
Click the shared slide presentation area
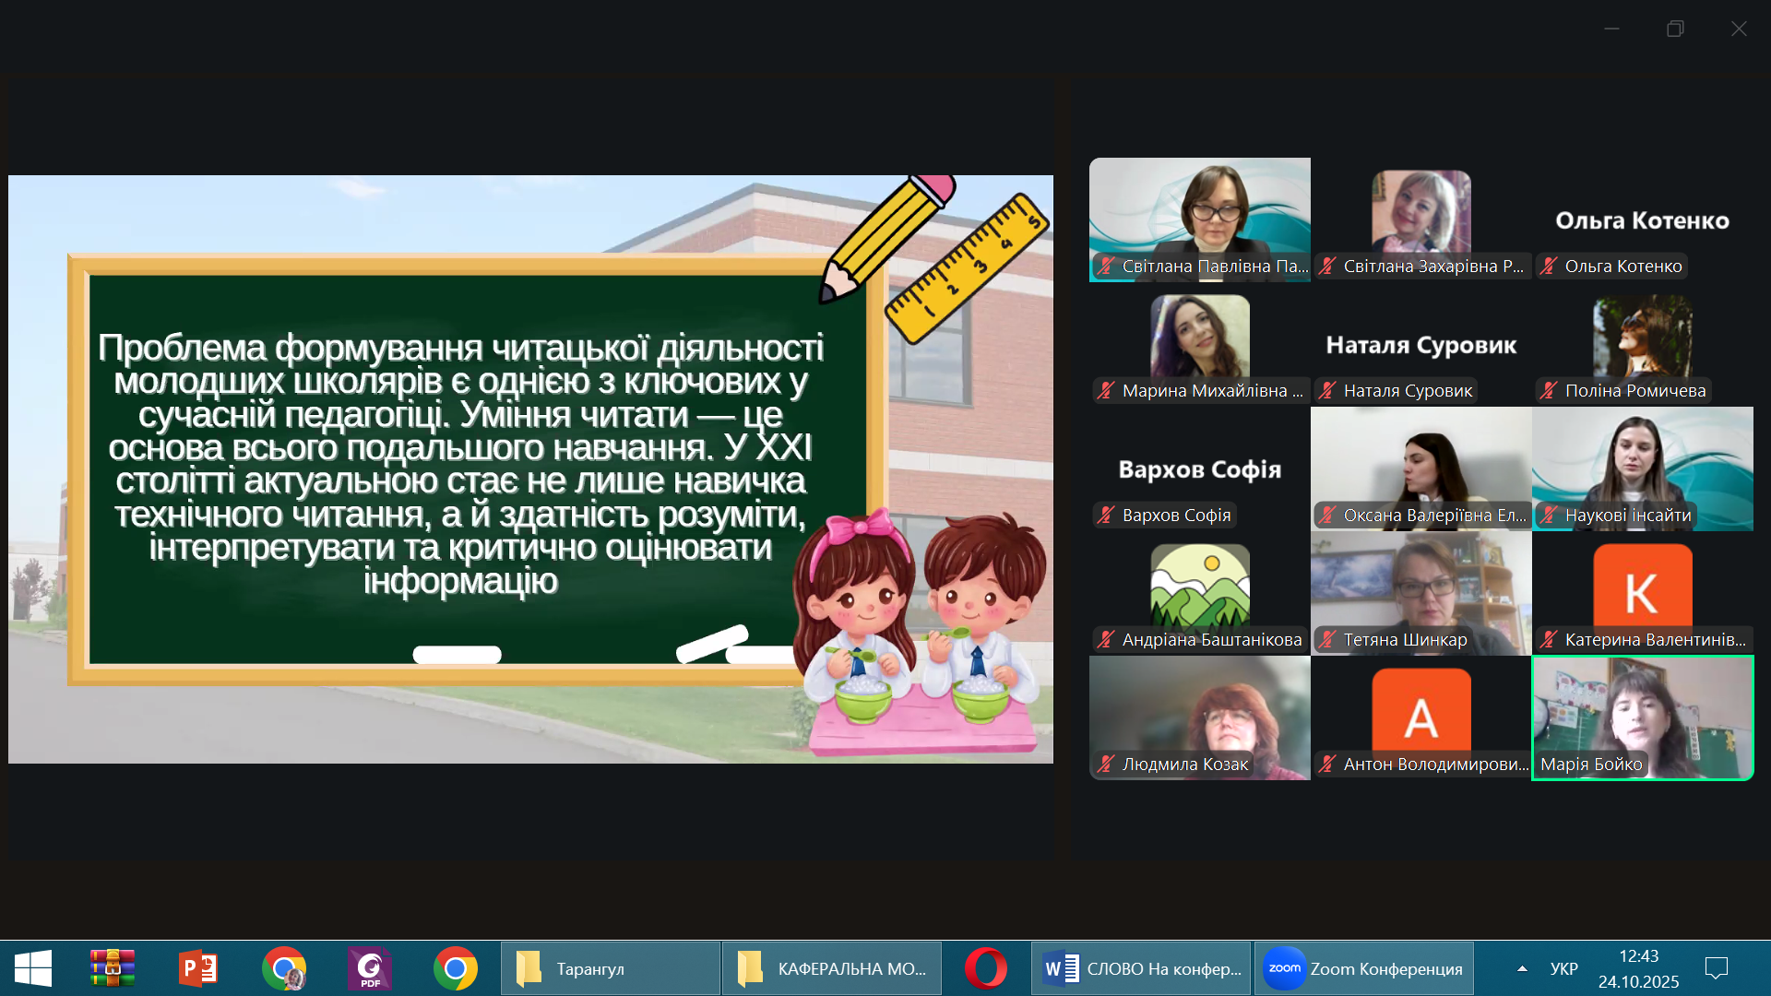pos(530,469)
